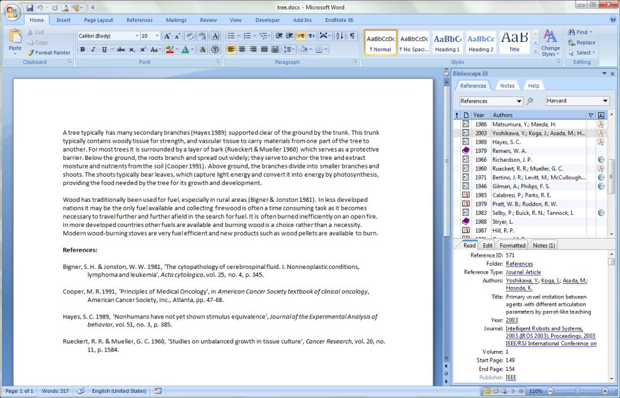Shrink font size with the smaller-A icon
Viewport: 620px width, 398px height.
[178, 36]
